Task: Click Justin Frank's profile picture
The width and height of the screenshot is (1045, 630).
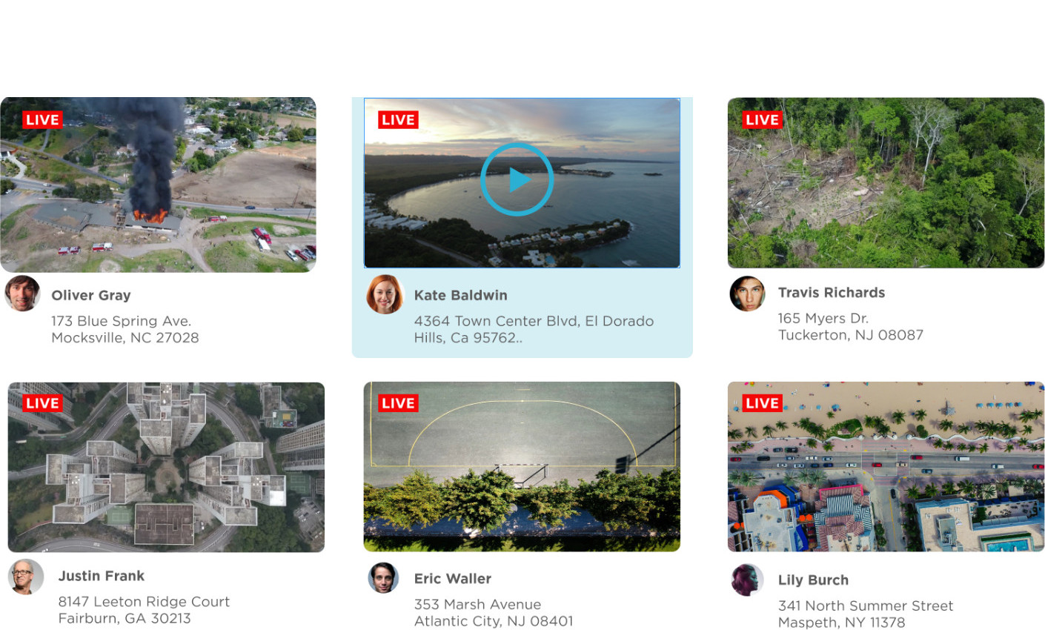Action: [25, 576]
